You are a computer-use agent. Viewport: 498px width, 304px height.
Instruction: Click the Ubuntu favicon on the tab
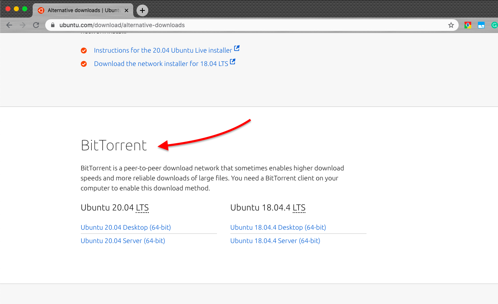[41, 10]
